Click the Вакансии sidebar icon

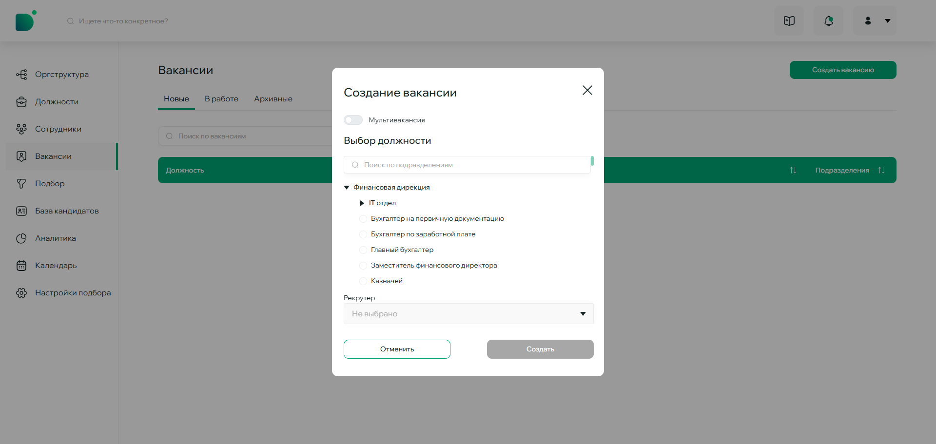(21, 156)
